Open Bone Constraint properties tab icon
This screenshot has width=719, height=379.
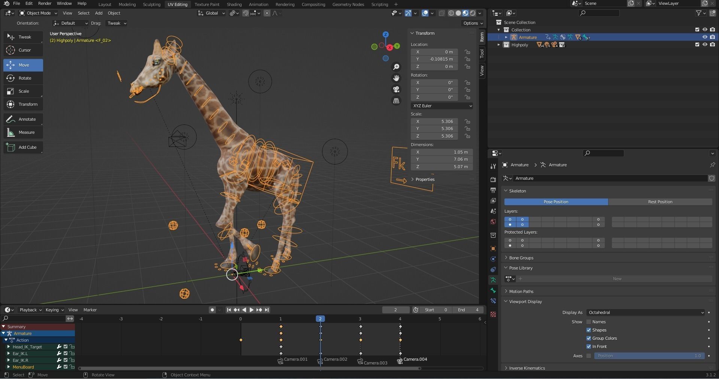pos(493,301)
